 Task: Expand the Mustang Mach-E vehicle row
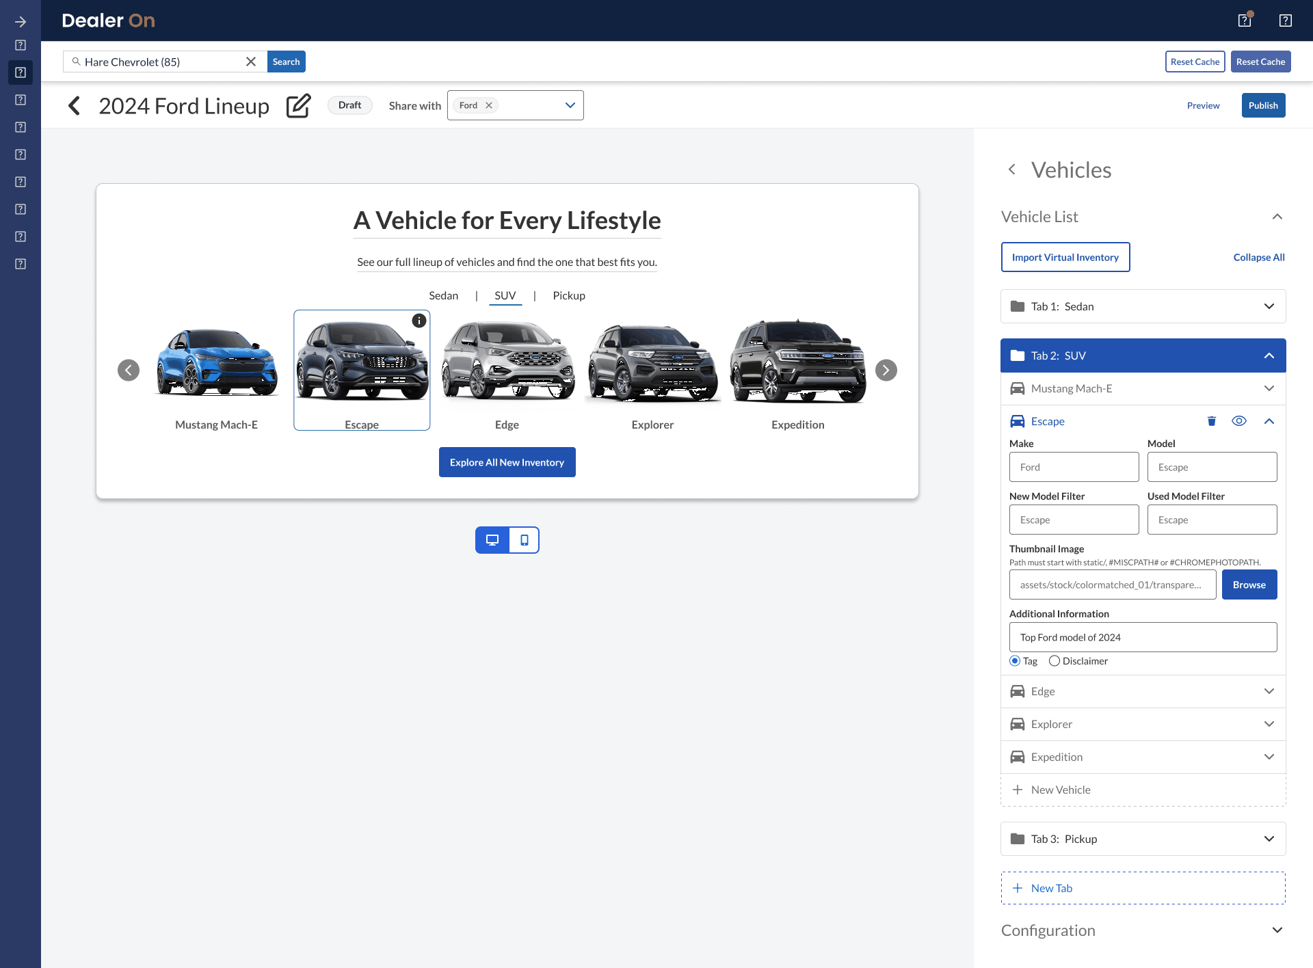[1269, 388]
